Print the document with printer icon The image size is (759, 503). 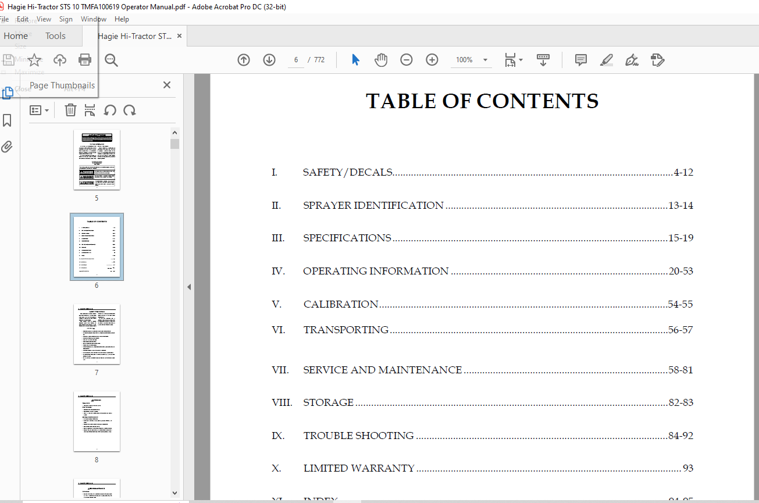[x=85, y=60]
